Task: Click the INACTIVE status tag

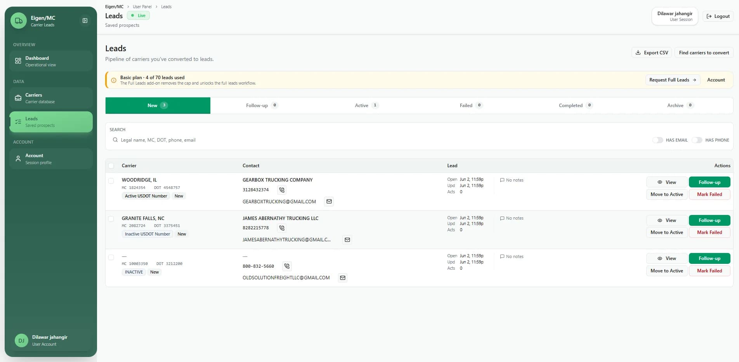Action: tap(134, 272)
